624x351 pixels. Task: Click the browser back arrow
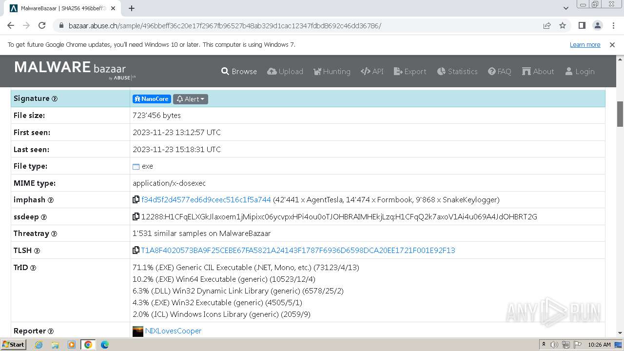tap(11, 25)
